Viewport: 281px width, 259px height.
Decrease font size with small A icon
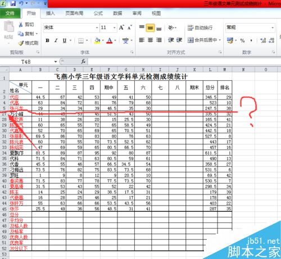coord(130,28)
